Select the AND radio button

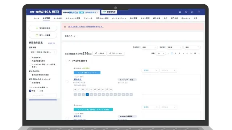pyautogui.click(x=30, y=91)
